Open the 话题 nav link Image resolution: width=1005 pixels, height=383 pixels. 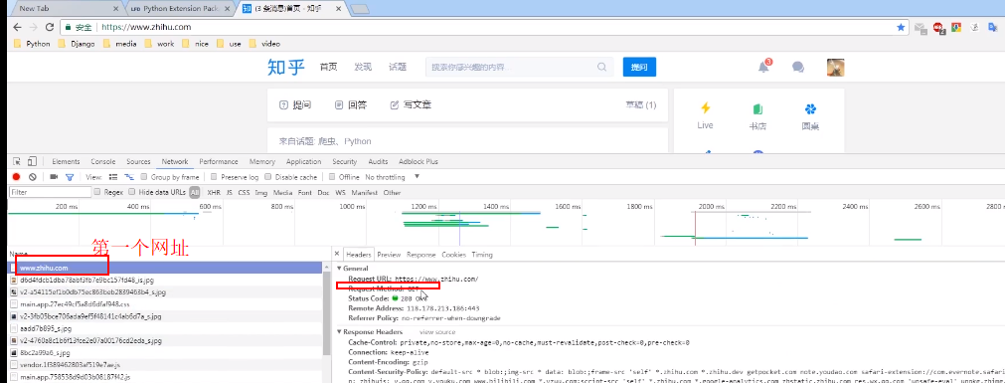[x=398, y=67]
